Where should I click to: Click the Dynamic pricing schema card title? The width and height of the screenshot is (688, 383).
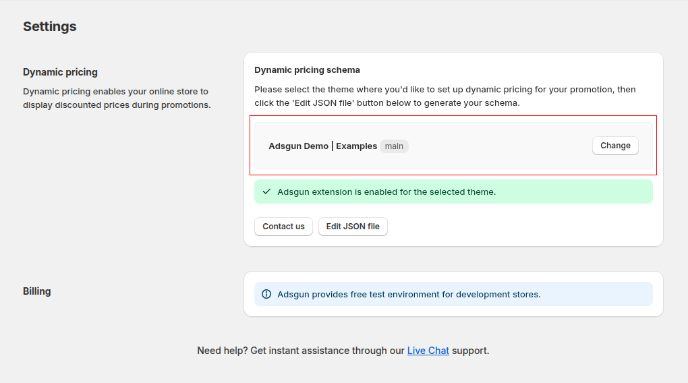[307, 69]
